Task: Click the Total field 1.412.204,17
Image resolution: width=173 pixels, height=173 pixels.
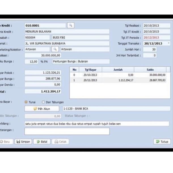Action: [x=43, y=92]
